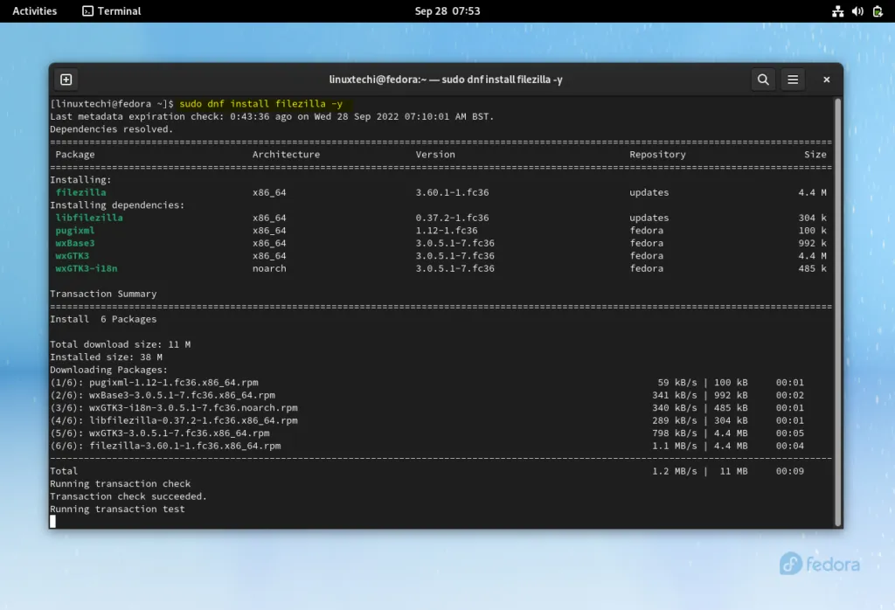This screenshot has height=610, width=895.
Task: Click the version '3.60.1-1.fc36'
Action: (452, 192)
